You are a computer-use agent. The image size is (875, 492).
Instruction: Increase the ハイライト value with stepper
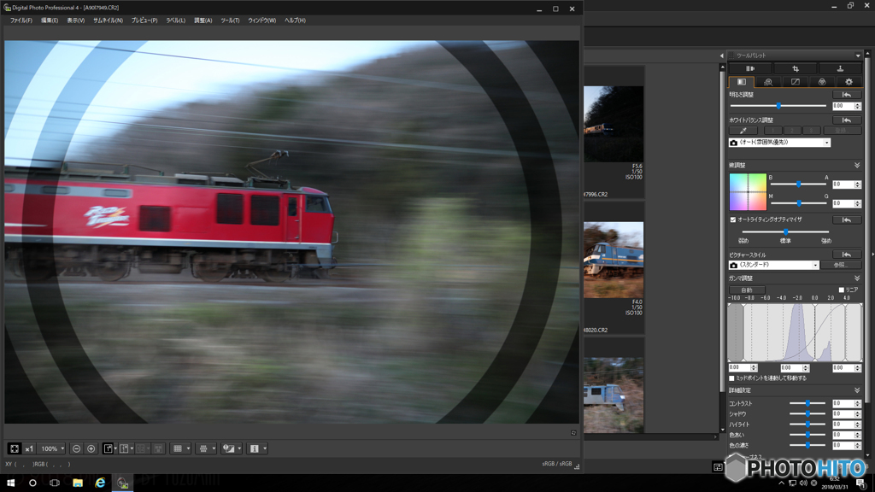coord(858,423)
